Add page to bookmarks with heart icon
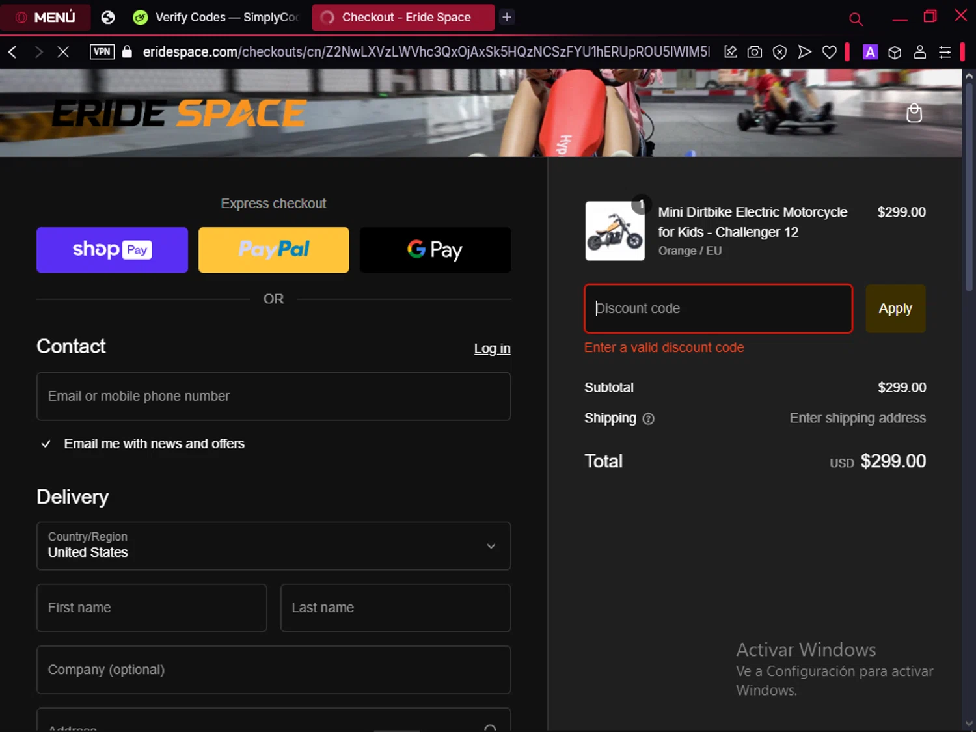 pos(830,52)
